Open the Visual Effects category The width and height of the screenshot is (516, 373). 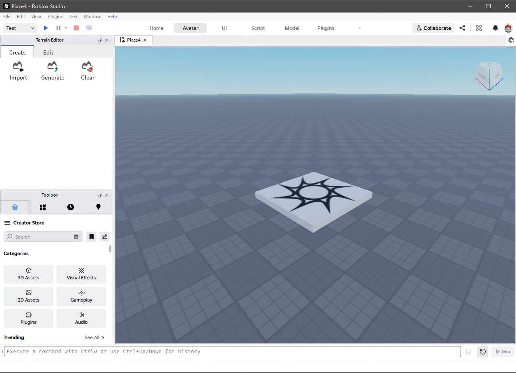[81, 274]
